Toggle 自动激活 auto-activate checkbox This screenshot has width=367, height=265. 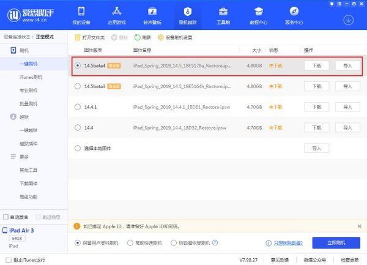tap(6, 217)
